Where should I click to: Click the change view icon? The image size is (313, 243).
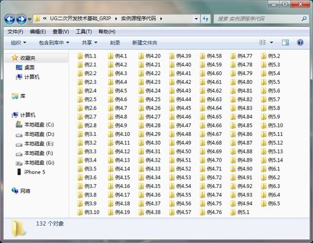[x=262, y=43]
